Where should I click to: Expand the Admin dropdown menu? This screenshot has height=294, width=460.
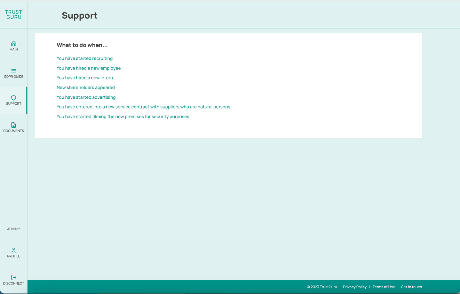(13, 229)
